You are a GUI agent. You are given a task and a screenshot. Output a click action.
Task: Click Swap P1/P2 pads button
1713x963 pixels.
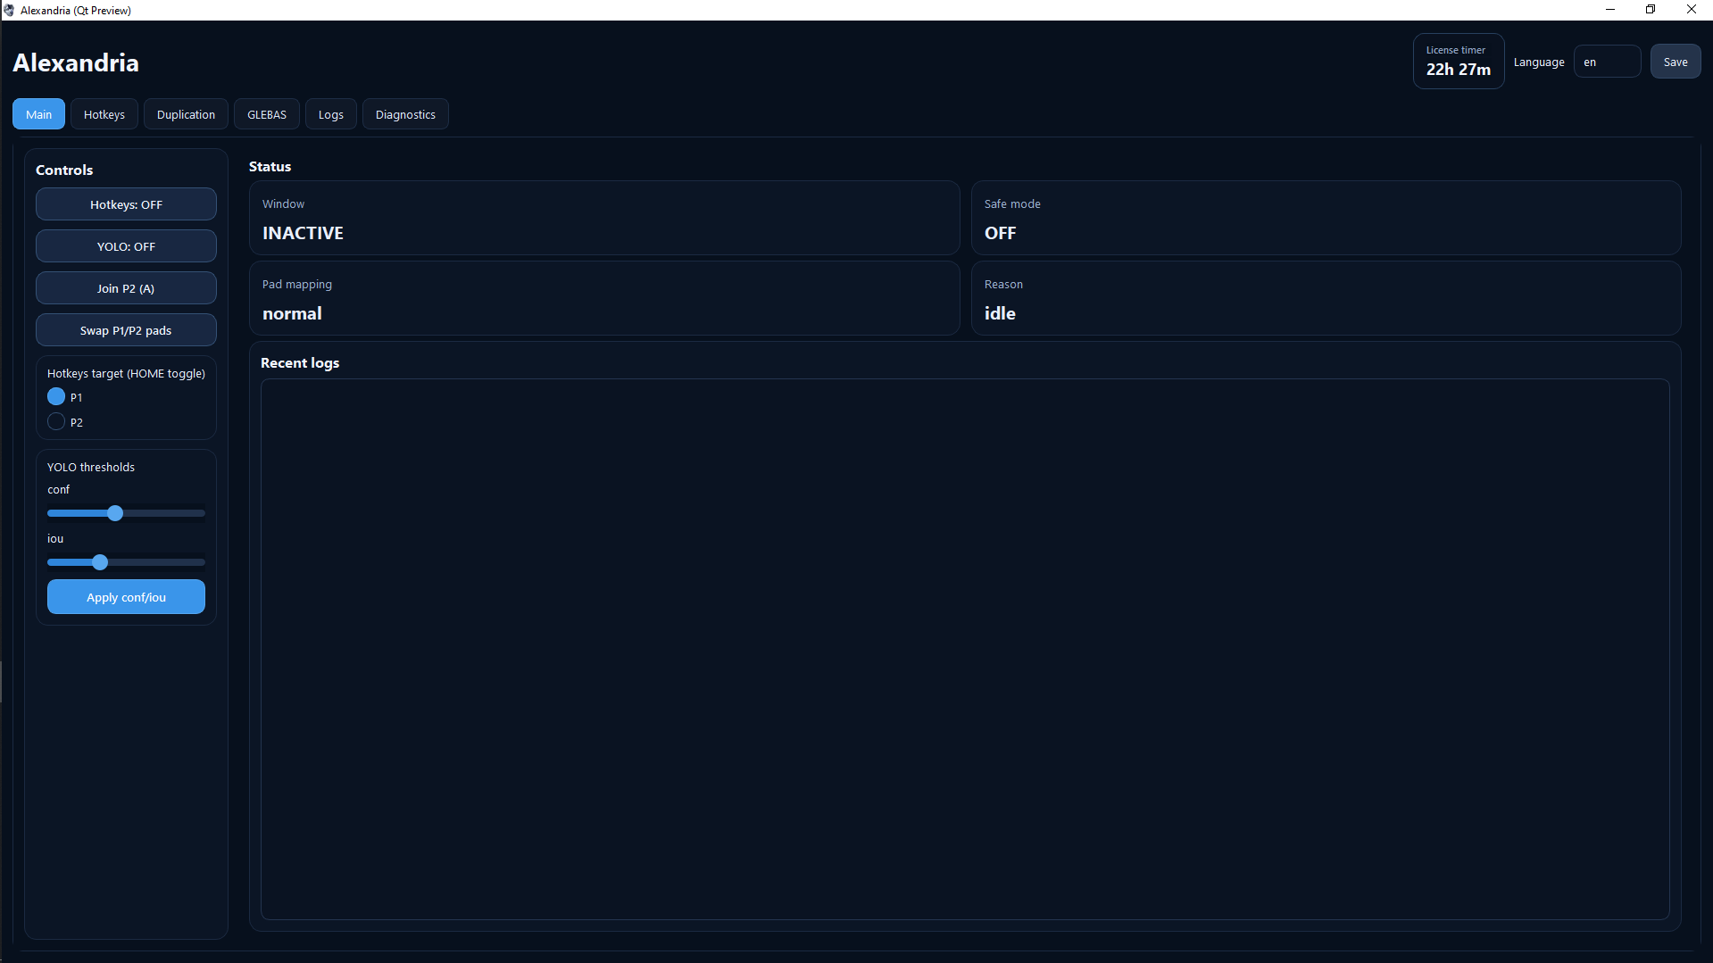point(126,330)
